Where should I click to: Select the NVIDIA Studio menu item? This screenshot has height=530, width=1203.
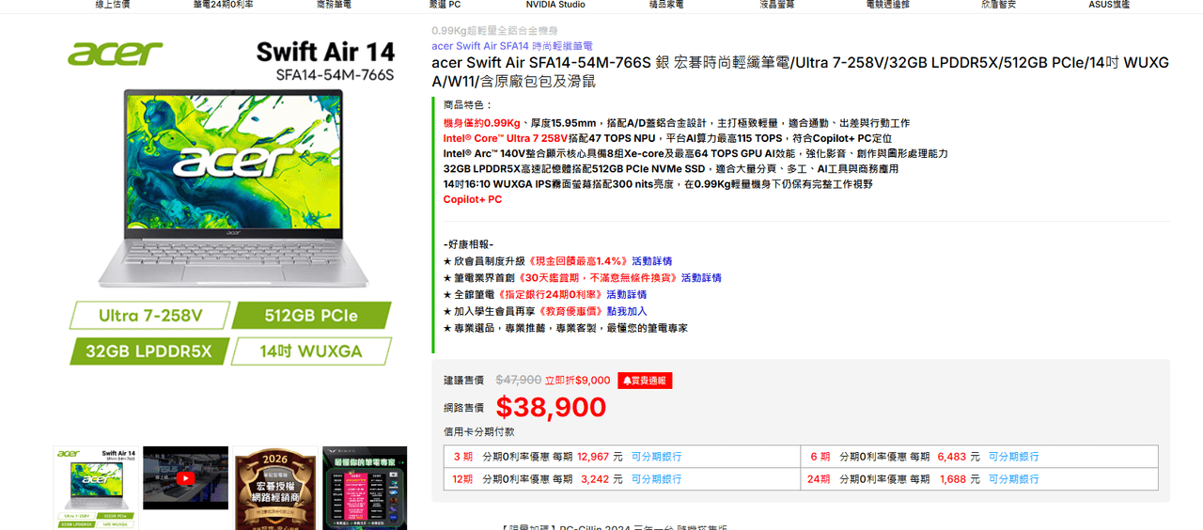[x=555, y=5]
